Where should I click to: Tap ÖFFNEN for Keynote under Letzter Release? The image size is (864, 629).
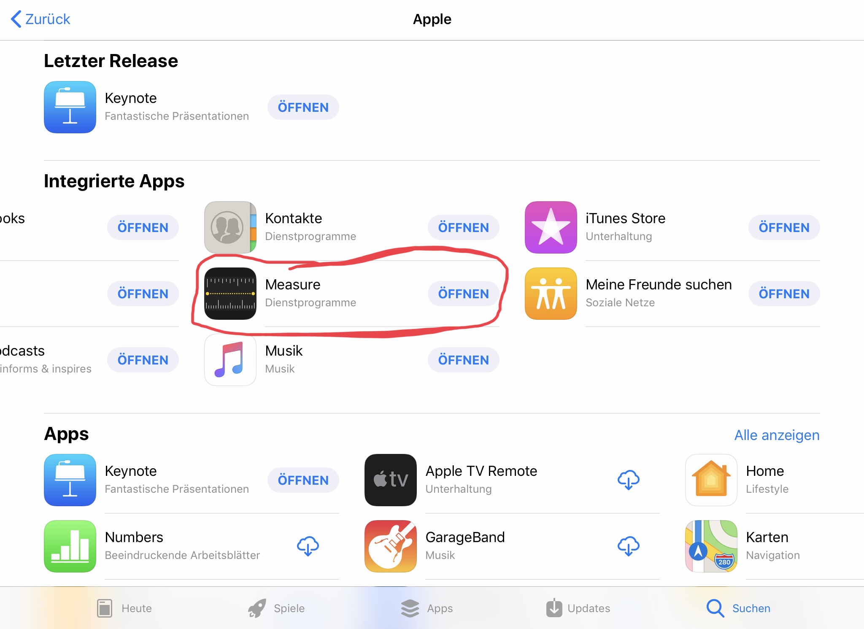[303, 107]
